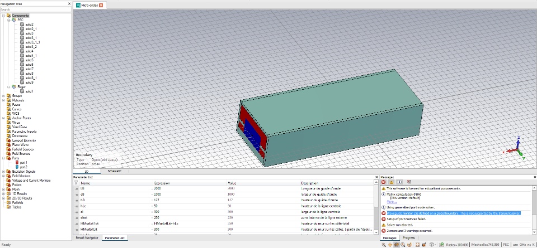
Task: Switch to the 3D view tab
Action: [87, 171]
